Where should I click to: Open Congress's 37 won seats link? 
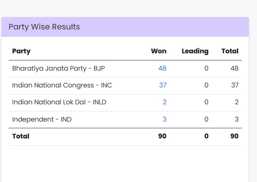(x=163, y=85)
